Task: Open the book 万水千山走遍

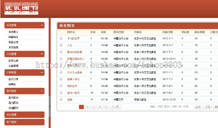Action: coord(75,72)
